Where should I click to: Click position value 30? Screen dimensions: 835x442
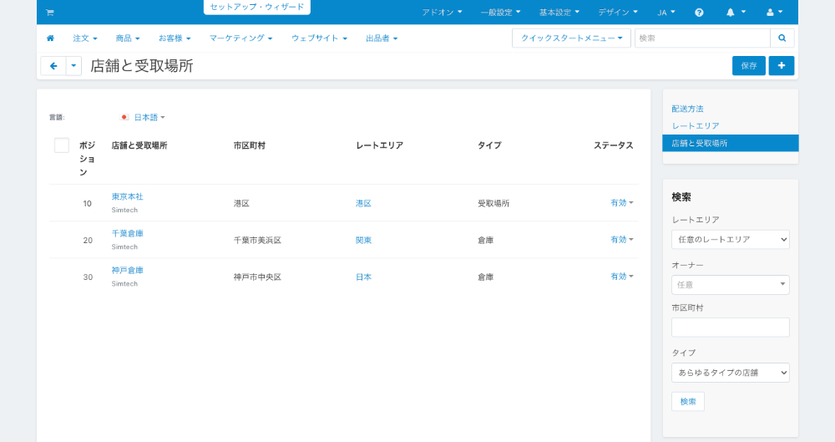tap(88, 277)
